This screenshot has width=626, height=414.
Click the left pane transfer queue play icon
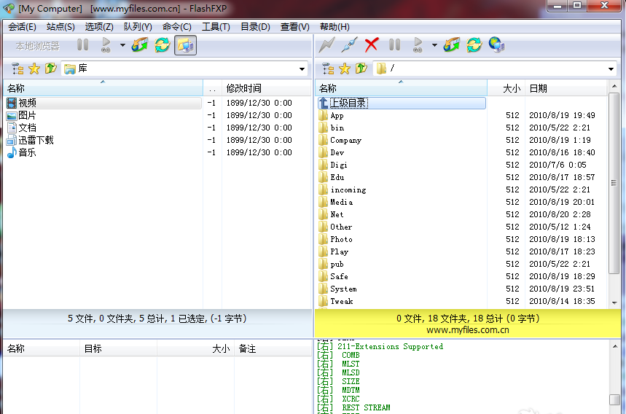click(106, 44)
